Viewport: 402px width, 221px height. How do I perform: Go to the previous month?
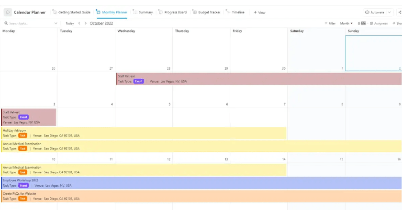79,23
